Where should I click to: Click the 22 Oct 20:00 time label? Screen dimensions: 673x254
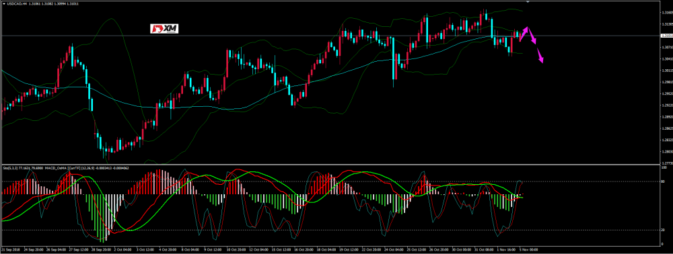tap(371, 250)
